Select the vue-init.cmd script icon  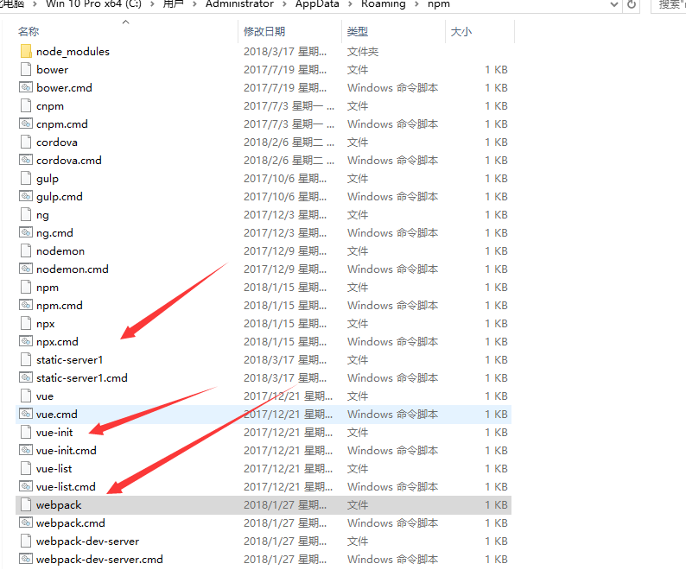point(26,451)
